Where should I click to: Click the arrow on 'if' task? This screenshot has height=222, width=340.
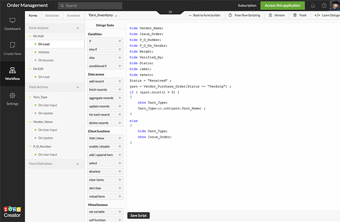(x=120, y=41)
